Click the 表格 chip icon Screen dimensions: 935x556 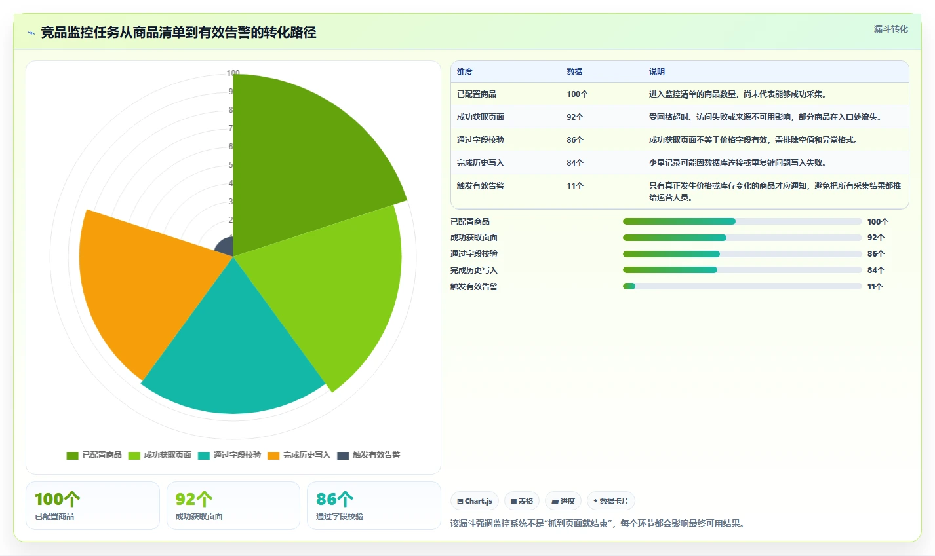pyautogui.click(x=513, y=501)
